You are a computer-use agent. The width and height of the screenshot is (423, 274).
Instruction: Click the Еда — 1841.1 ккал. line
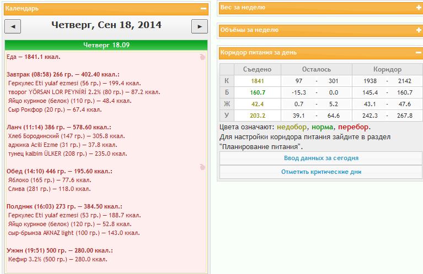click(x=34, y=57)
